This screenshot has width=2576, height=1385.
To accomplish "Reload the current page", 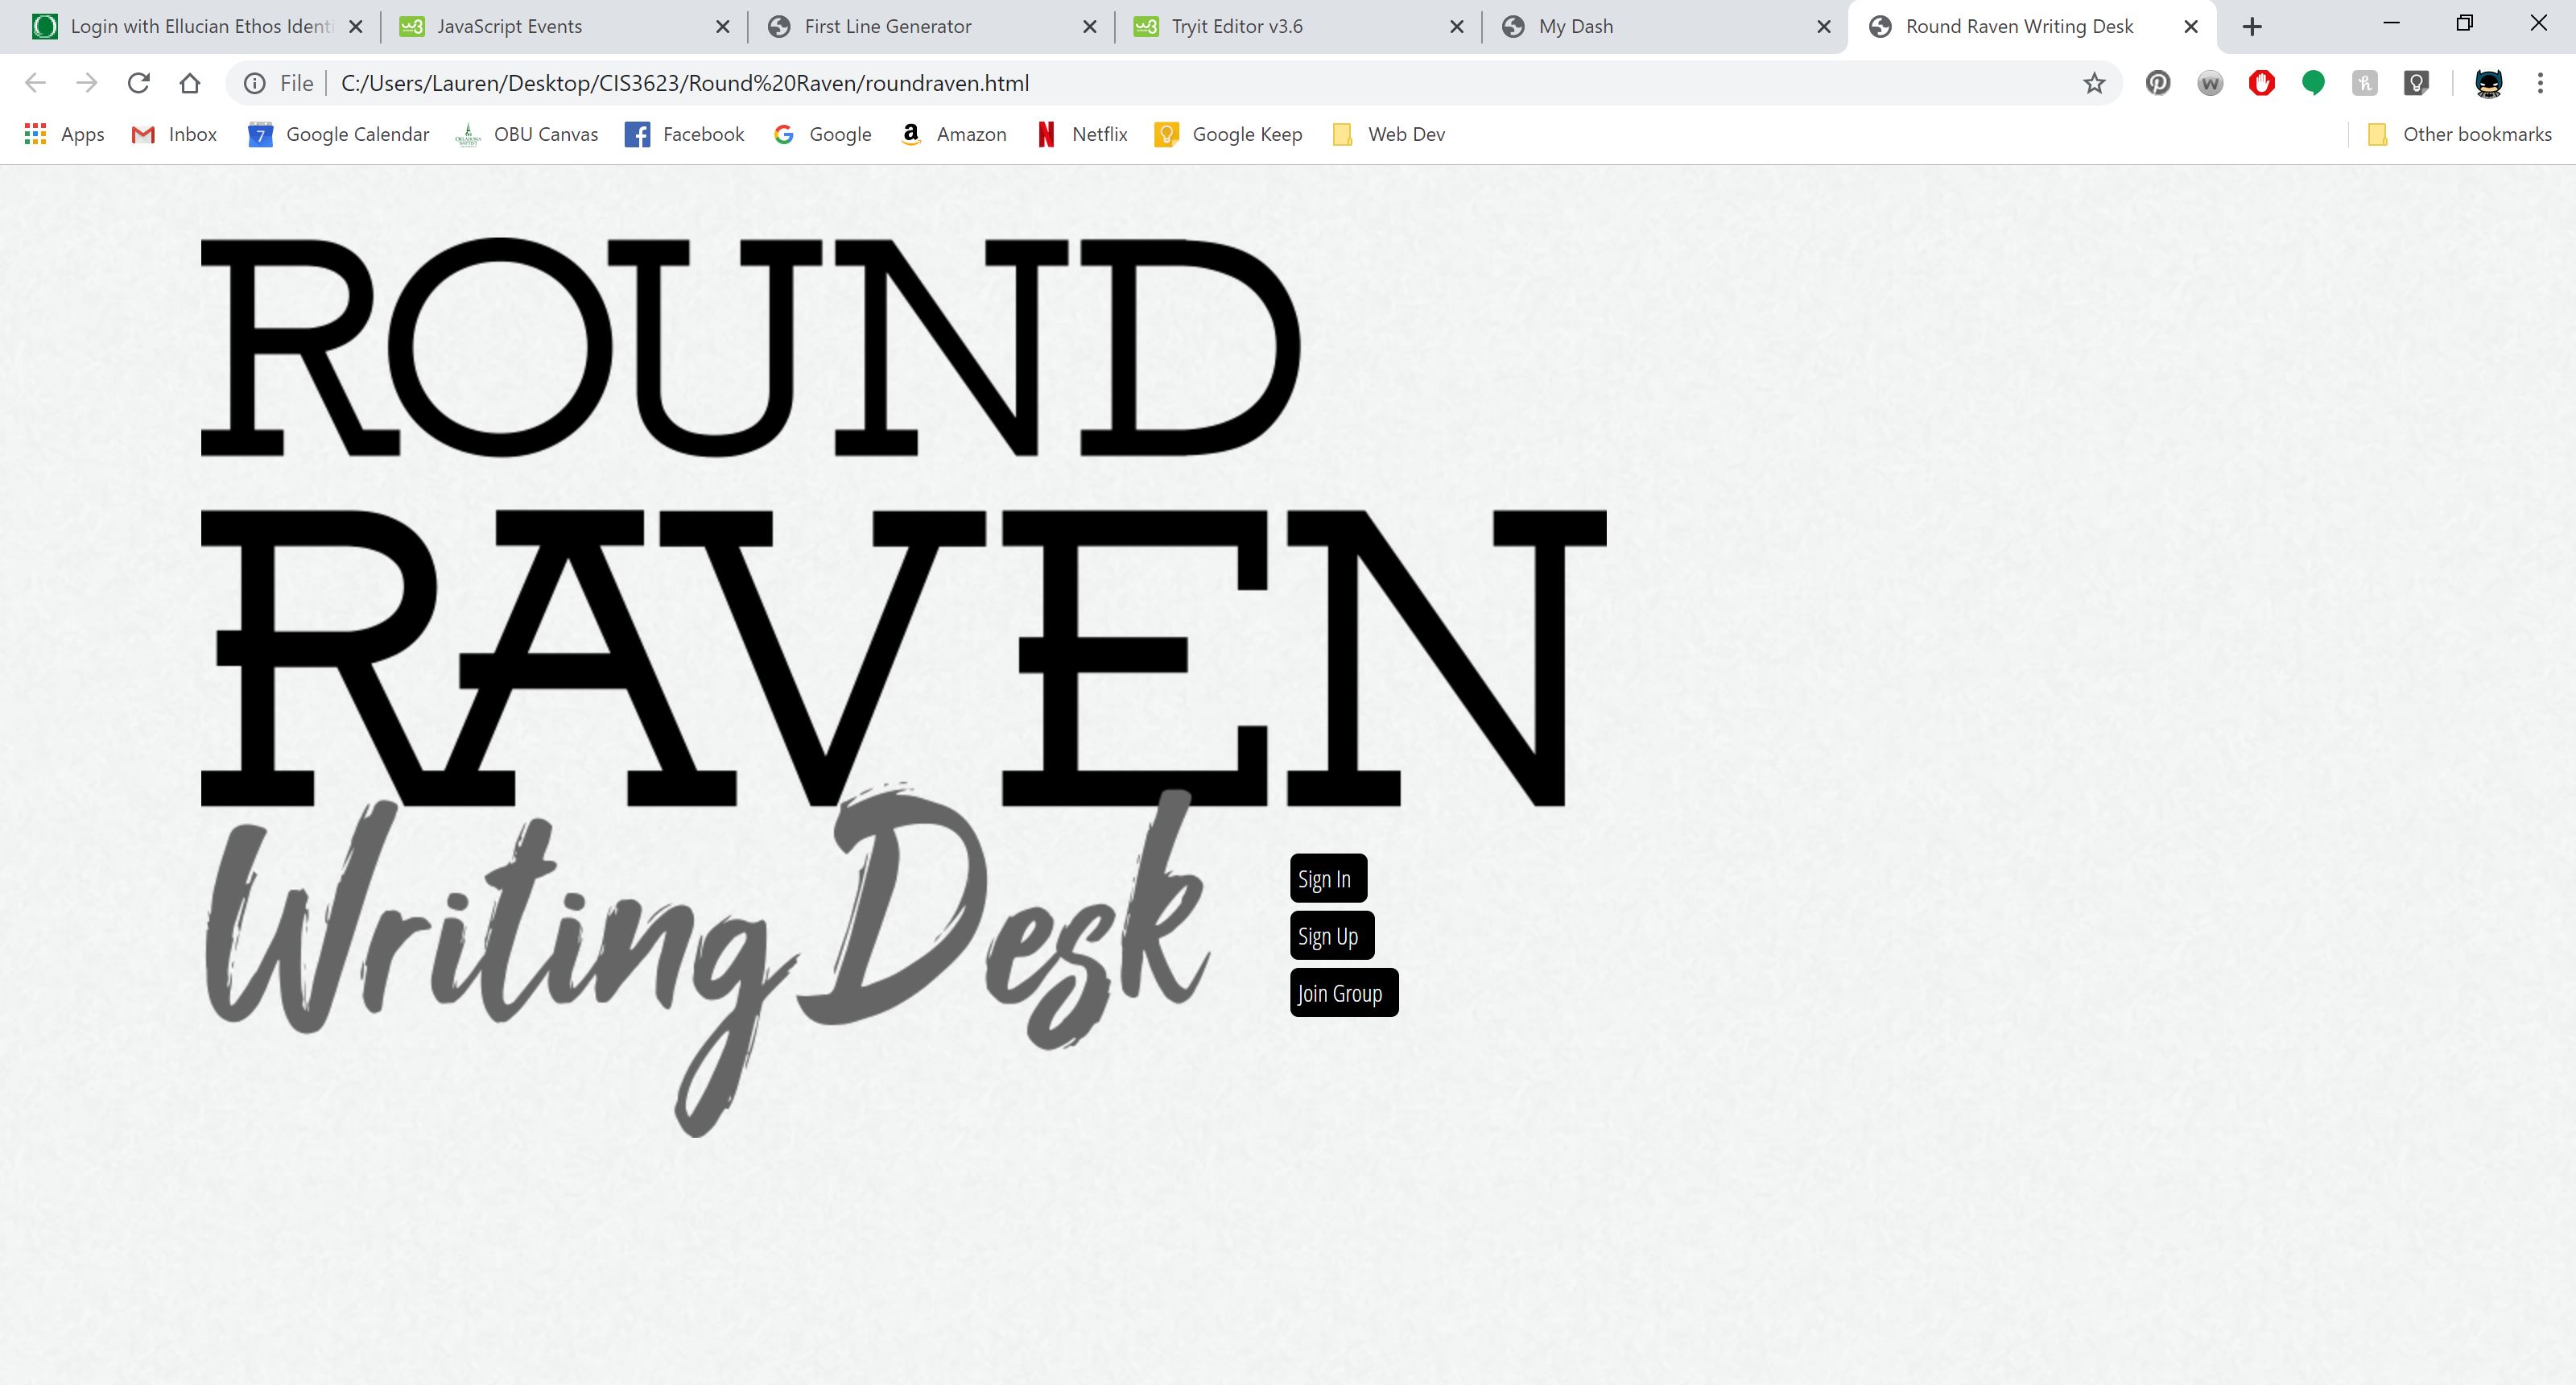I will [x=138, y=83].
